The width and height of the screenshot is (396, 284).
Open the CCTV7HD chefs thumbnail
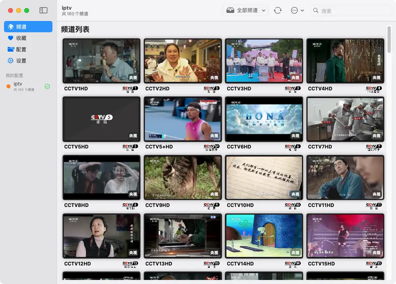tap(345, 119)
